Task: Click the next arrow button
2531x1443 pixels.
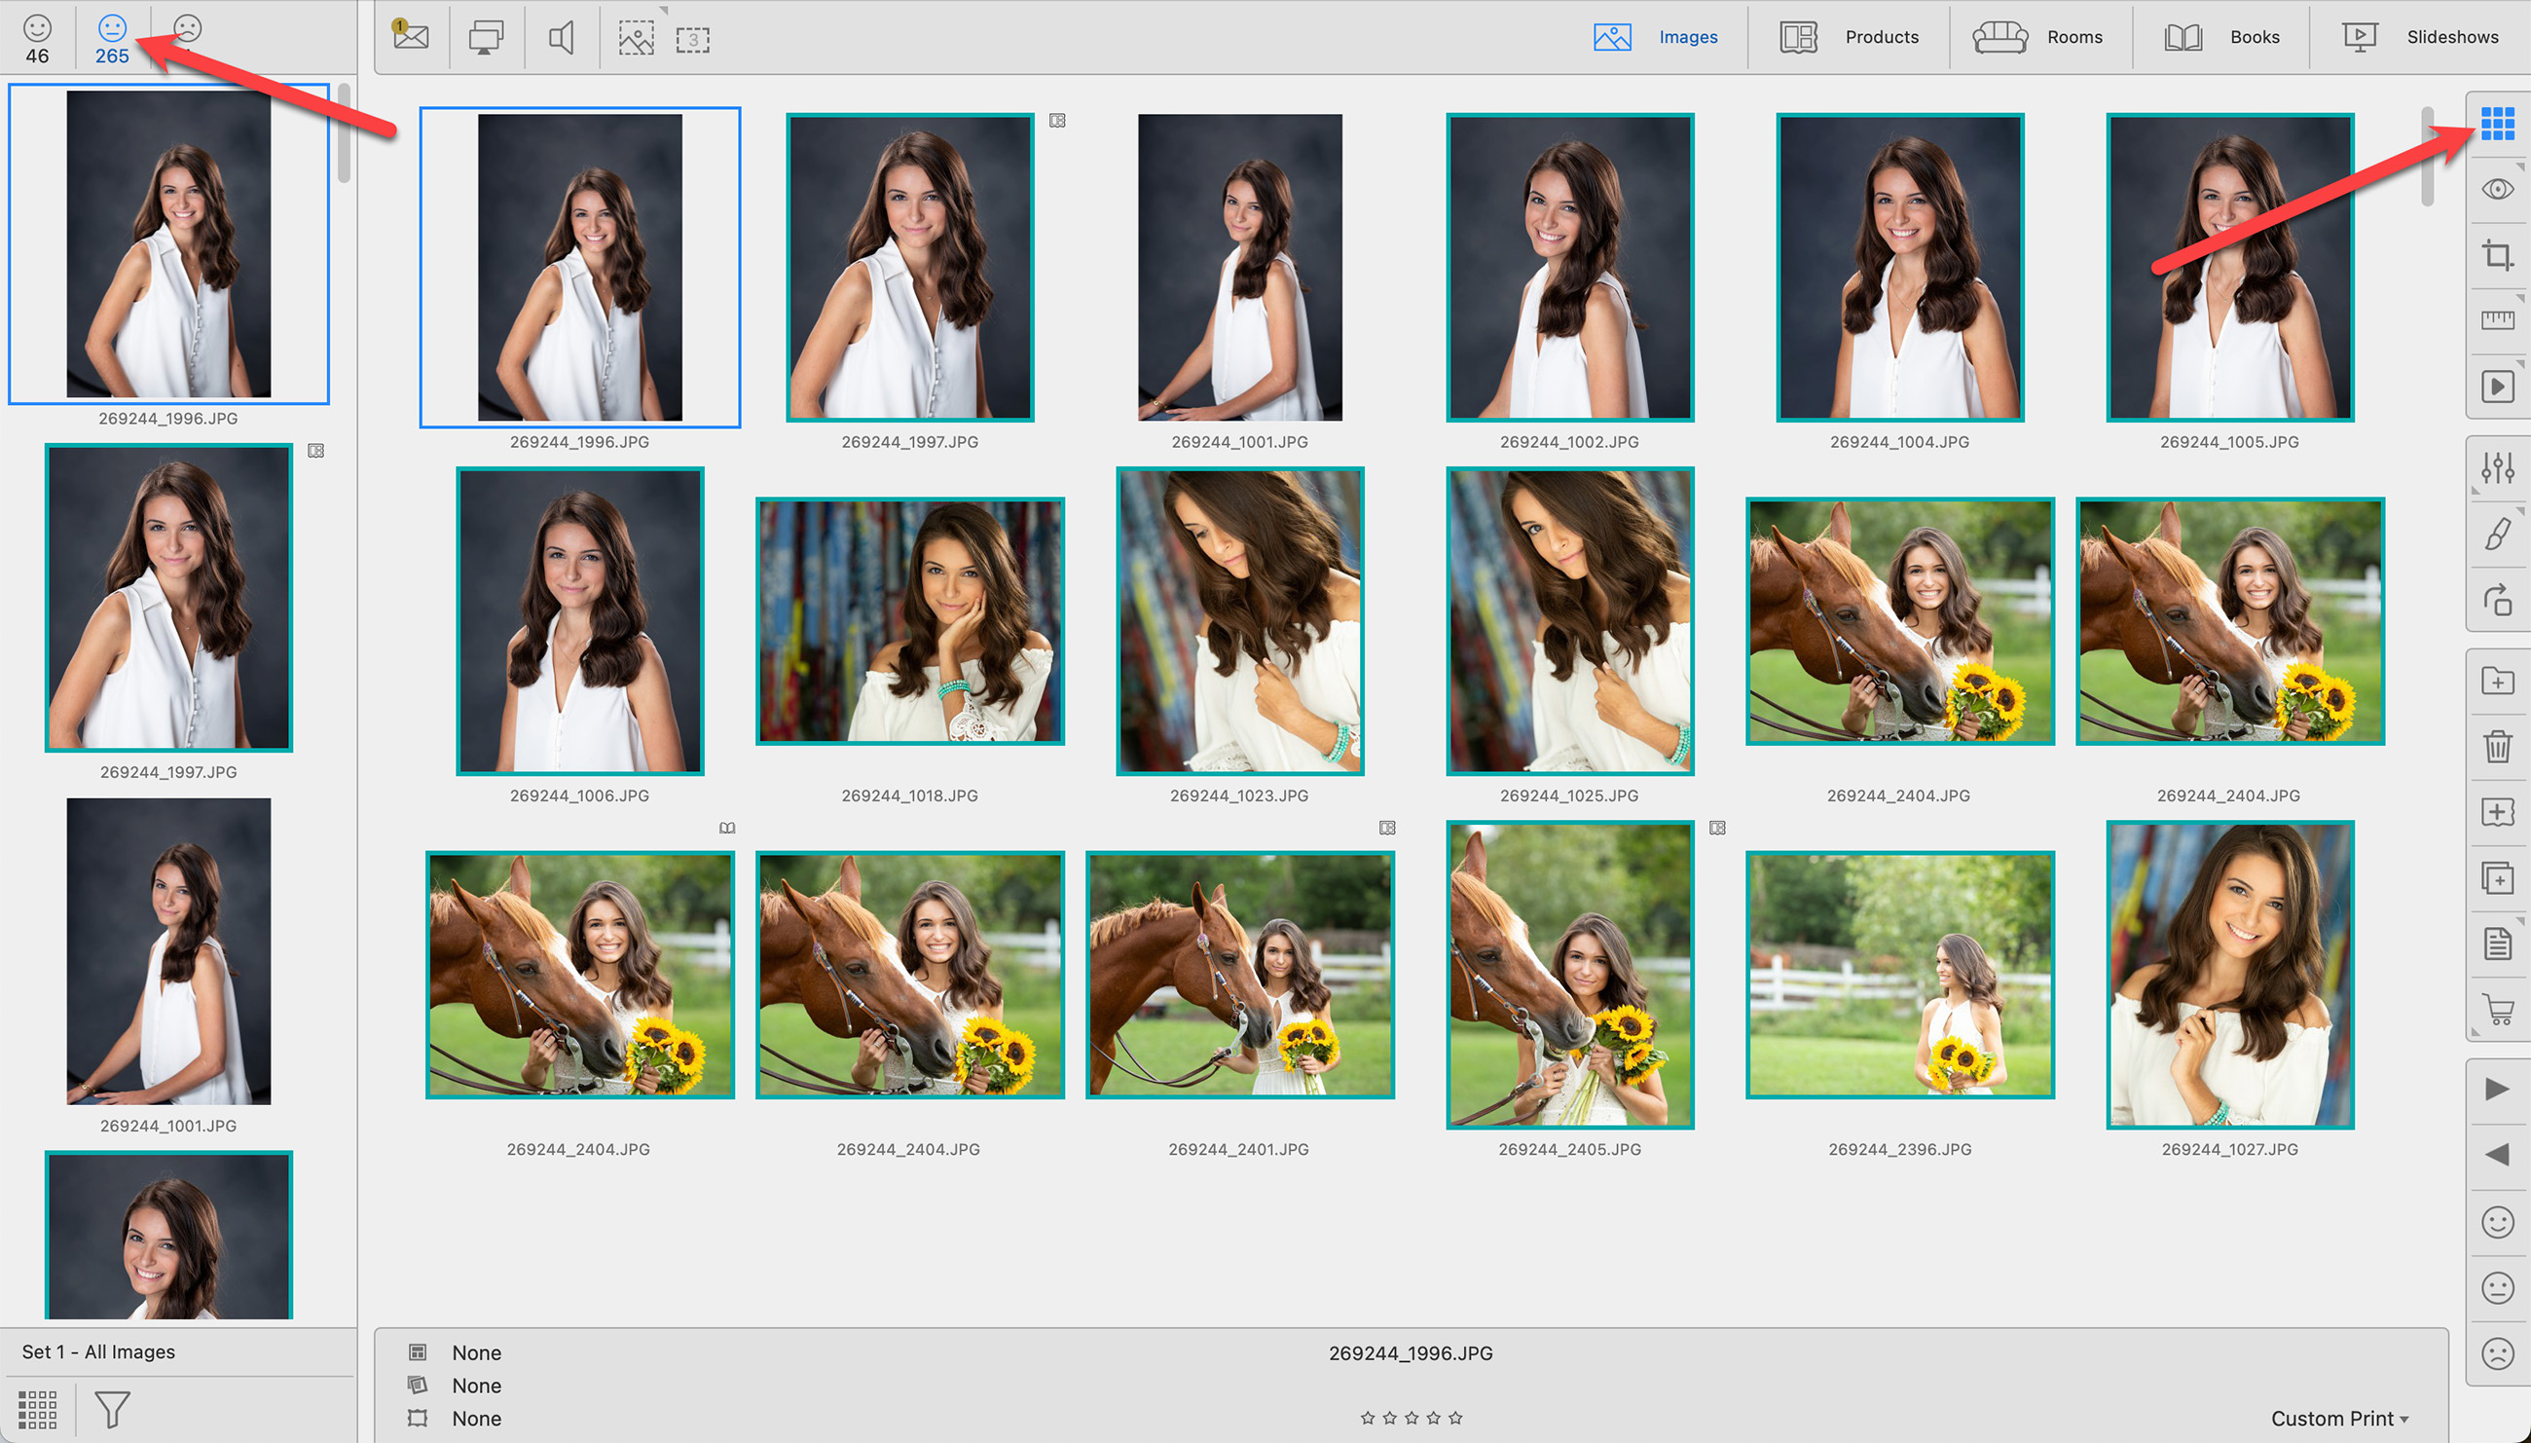Action: (2496, 1090)
